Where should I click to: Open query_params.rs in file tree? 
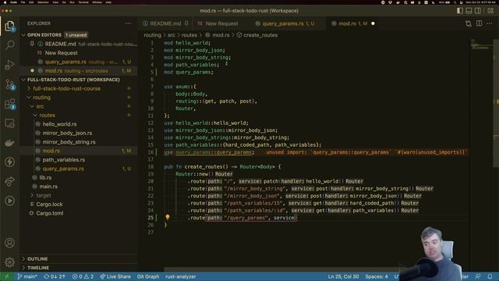tap(63, 169)
